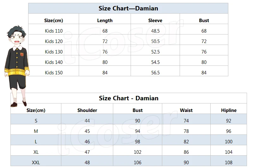
Task: Click the Size Chart - Damian adult table title
Action: point(129,98)
